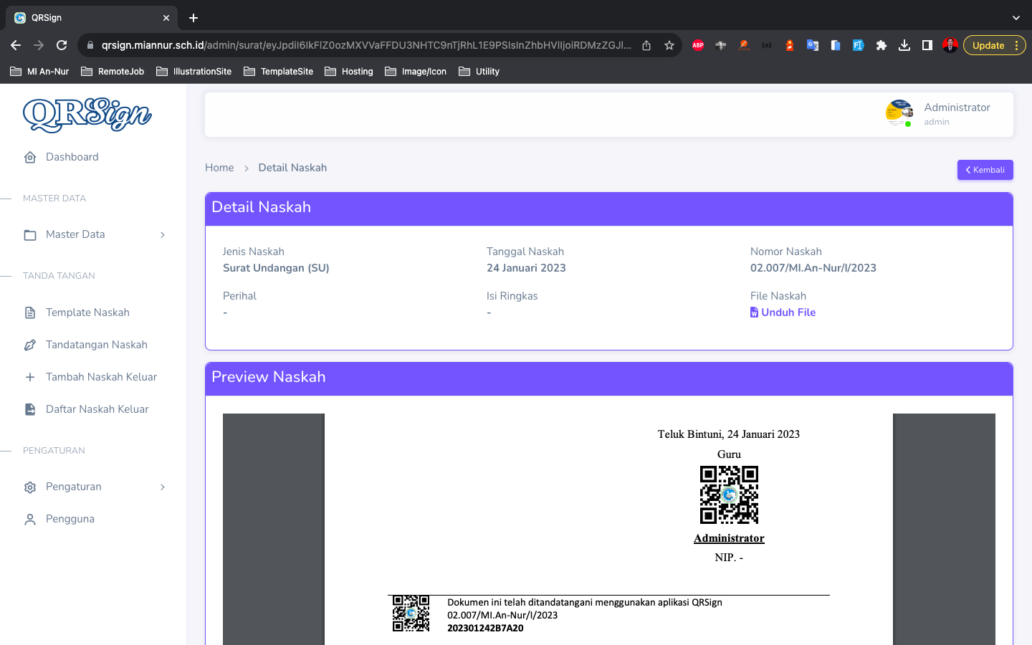Open the browser Extensions puzzle icon
This screenshot has width=1032, height=645.
881,45
